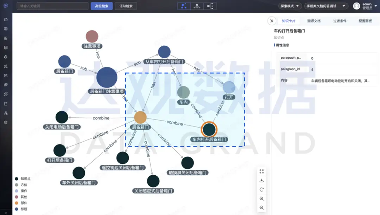Click the 高级检索 button
The height and width of the screenshot is (215, 380).
102,6
